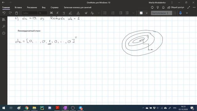Open OBS Studio from the taskbar
197x111 pixels.
pos(73,108)
